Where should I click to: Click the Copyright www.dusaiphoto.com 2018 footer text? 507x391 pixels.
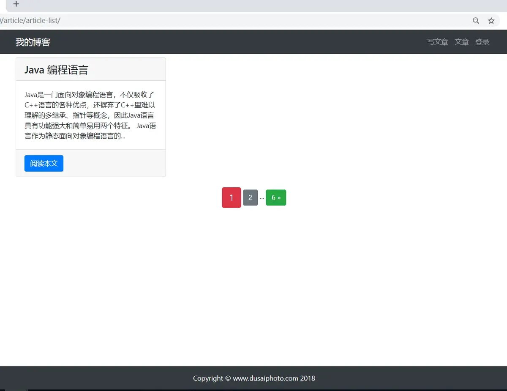(x=254, y=378)
